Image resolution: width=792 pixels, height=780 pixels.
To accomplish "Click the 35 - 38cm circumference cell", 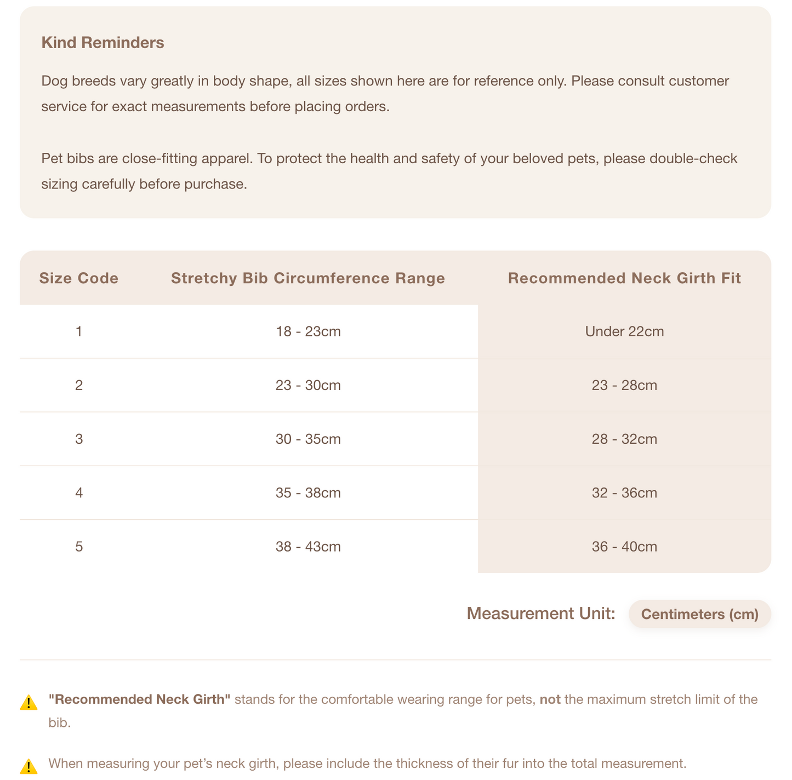I will (x=308, y=492).
